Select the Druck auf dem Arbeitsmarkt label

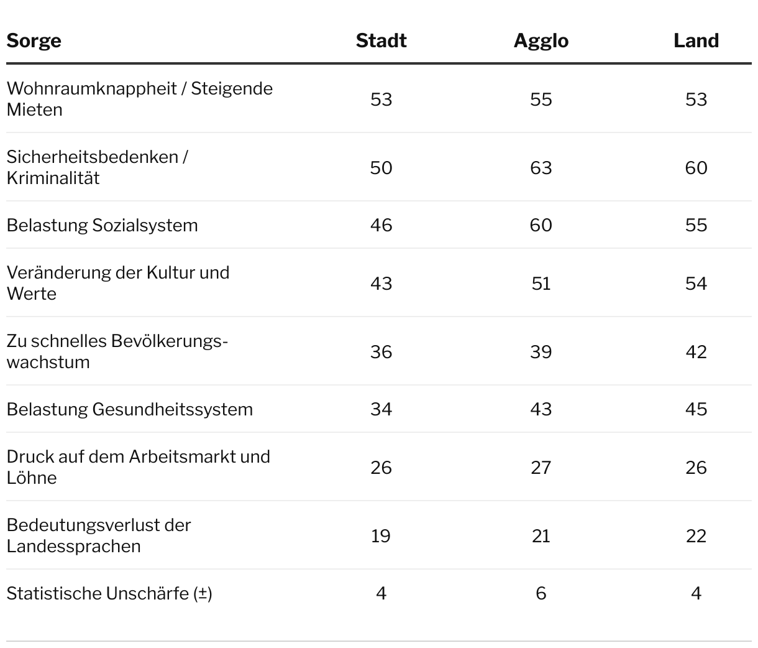138,467
